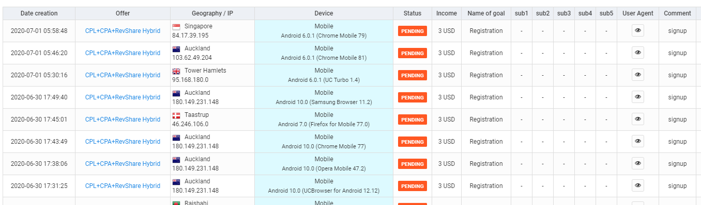Click UK flag beside Tower Hamlets

pos(176,71)
